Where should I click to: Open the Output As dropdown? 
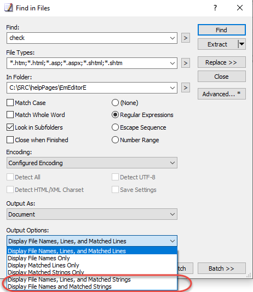pyautogui.click(x=92, y=214)
